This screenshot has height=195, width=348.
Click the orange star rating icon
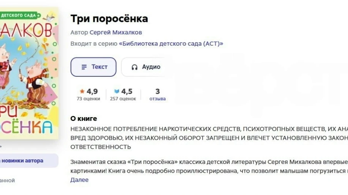pyautogui.click(x=82, y=91)
